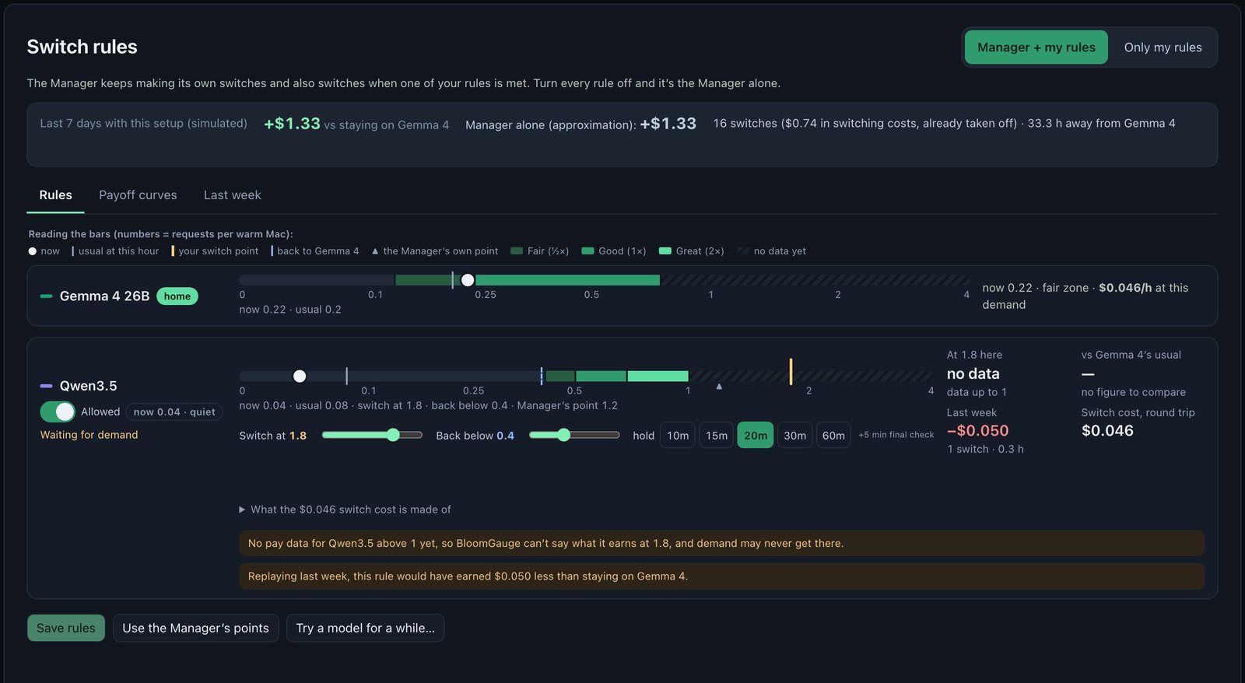Click the "$0.046" round trip switch cost value
Screen dimensions: 1245x683
[x=1107, y=431]
